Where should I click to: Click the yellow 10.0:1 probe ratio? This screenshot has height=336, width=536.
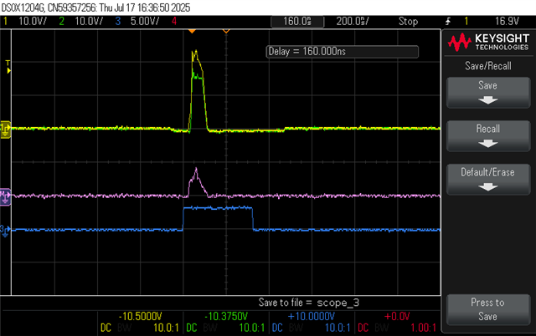(166, 328)
